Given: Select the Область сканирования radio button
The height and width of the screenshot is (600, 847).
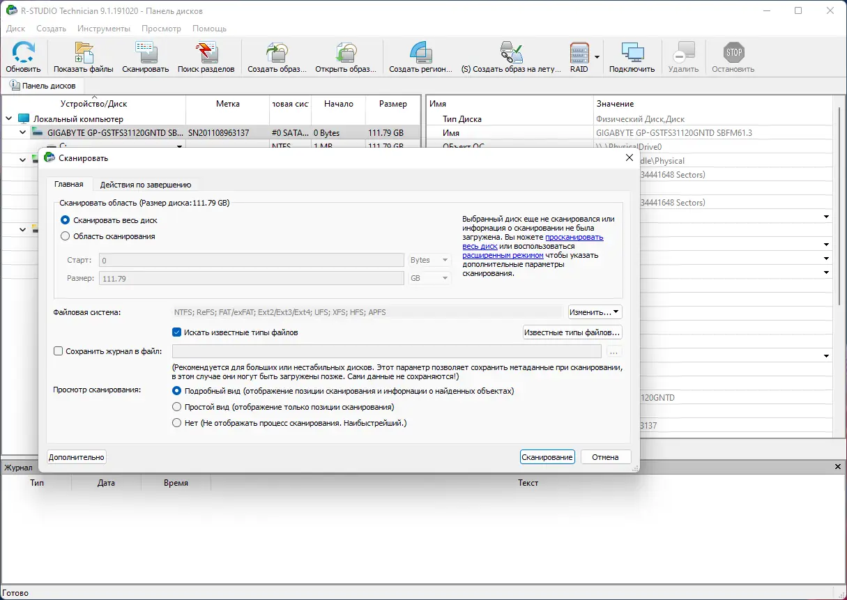Looking at the screenshot, I should coord(65,236).
